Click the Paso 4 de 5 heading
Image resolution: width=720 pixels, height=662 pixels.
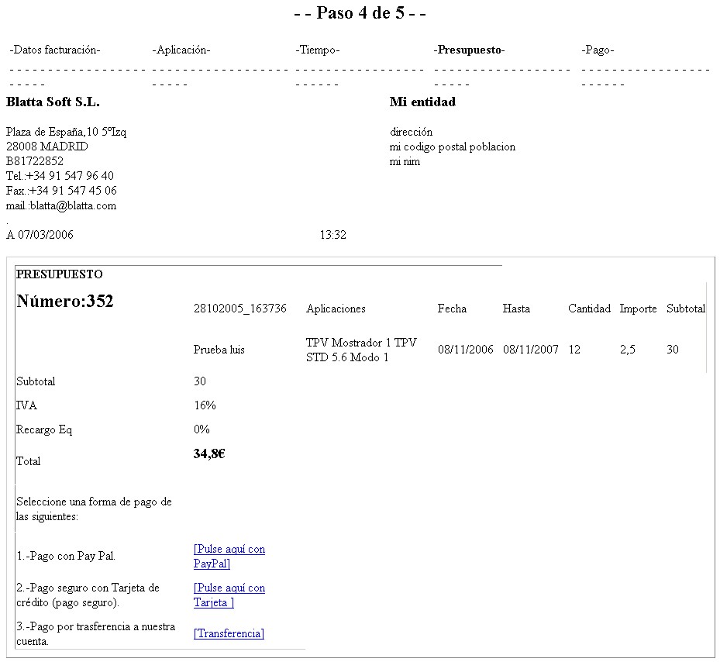360,14
